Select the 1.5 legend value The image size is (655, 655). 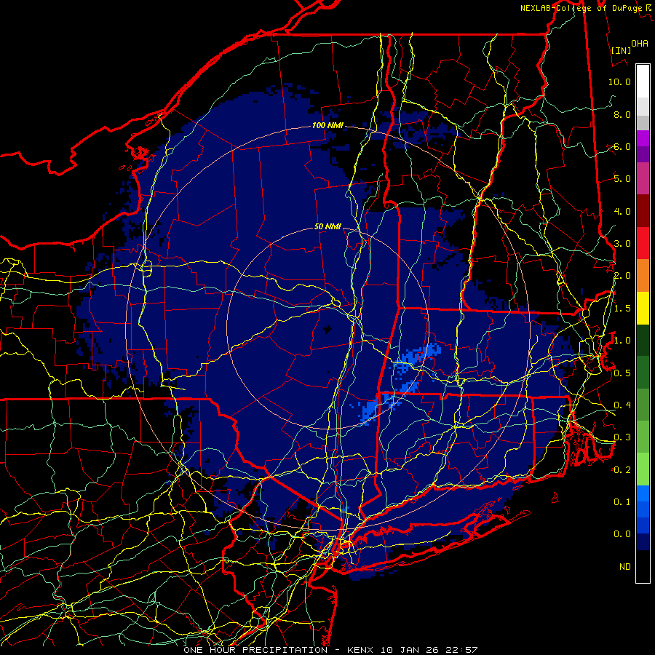(x=622, y=309)
